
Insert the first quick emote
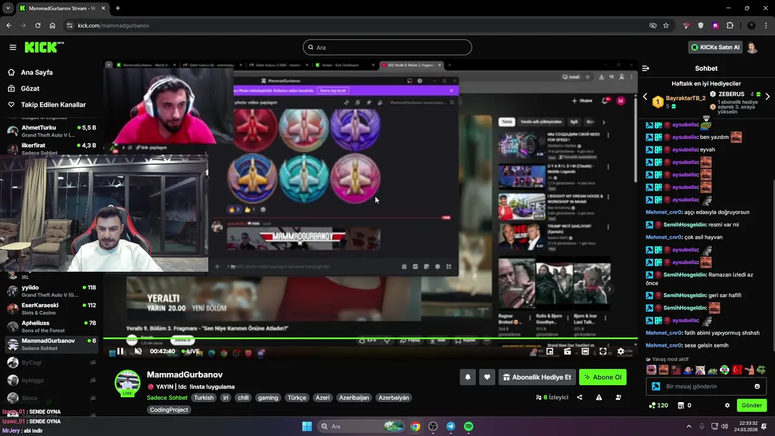pyautogui.click(x=651, y=369)
